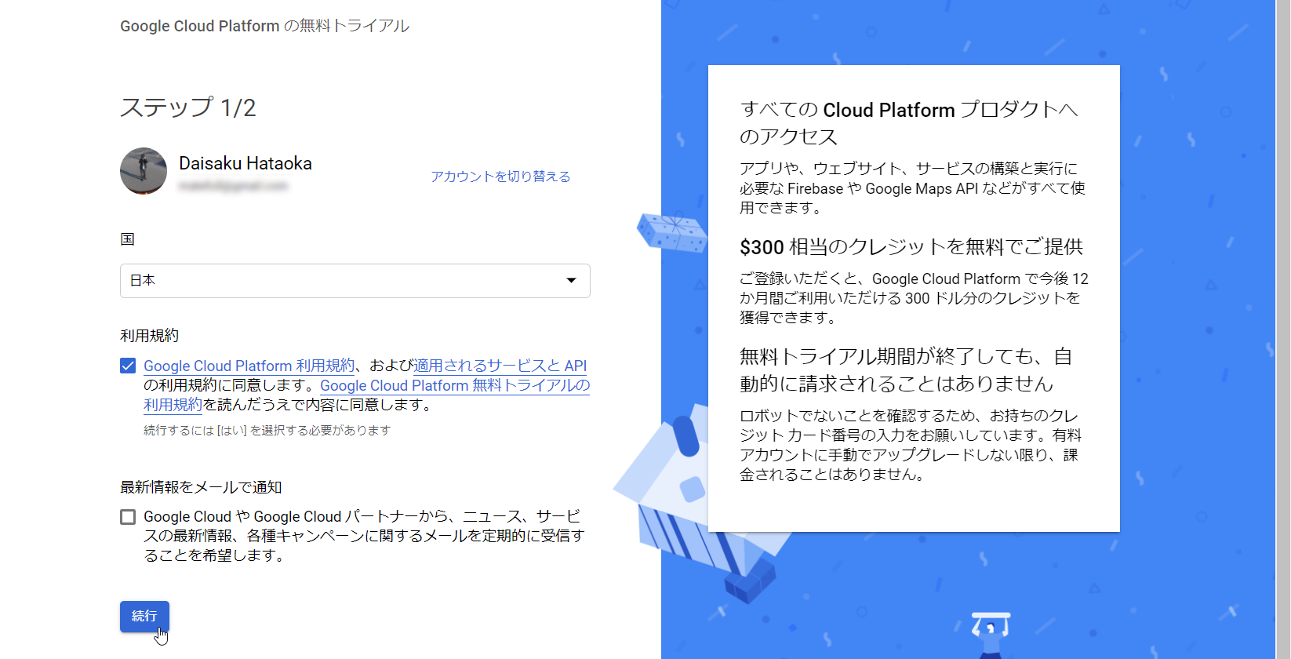Click the 続行するには [はい] を選択する必要があります hint
This screenshot has width=1291, height=659.
point(267,430)
